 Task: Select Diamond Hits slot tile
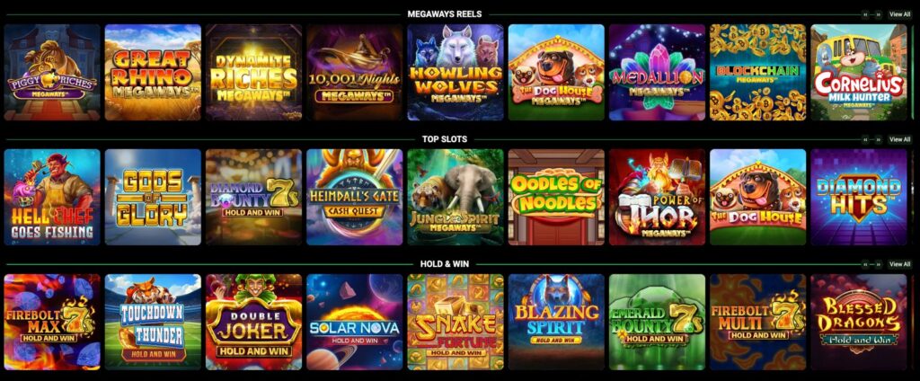point(858,198)
